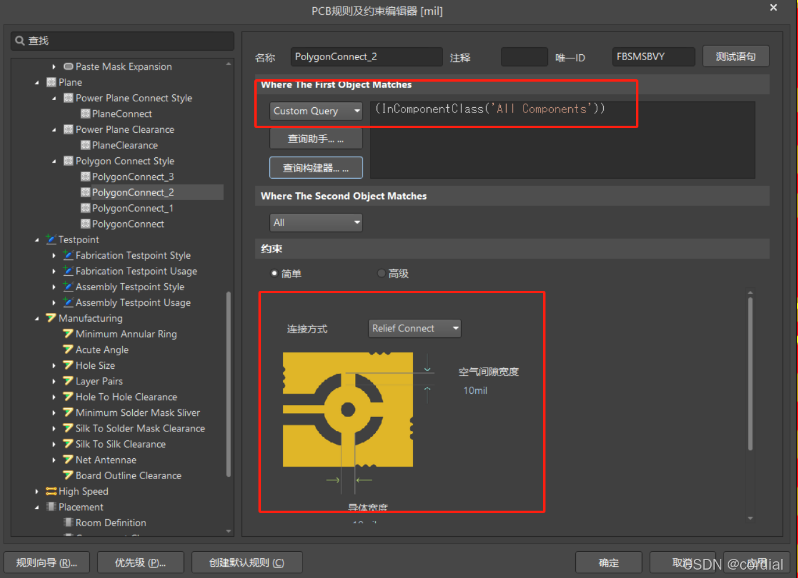Open the Relief Connect 连接方式 dropdown
The width and height of the screenshot is (798, 578).
[414, 328]
